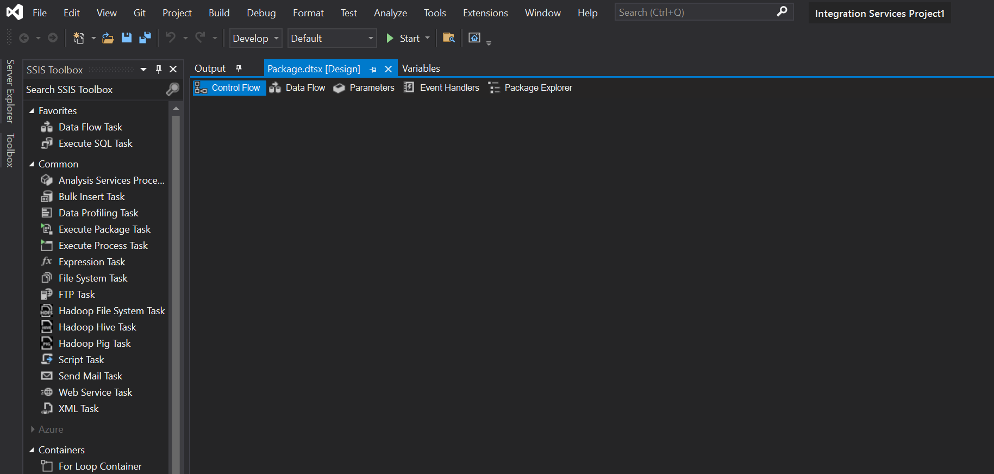Open the Parameters tab
The height and width of the screenshot is (474, 994).
(364, 88)
